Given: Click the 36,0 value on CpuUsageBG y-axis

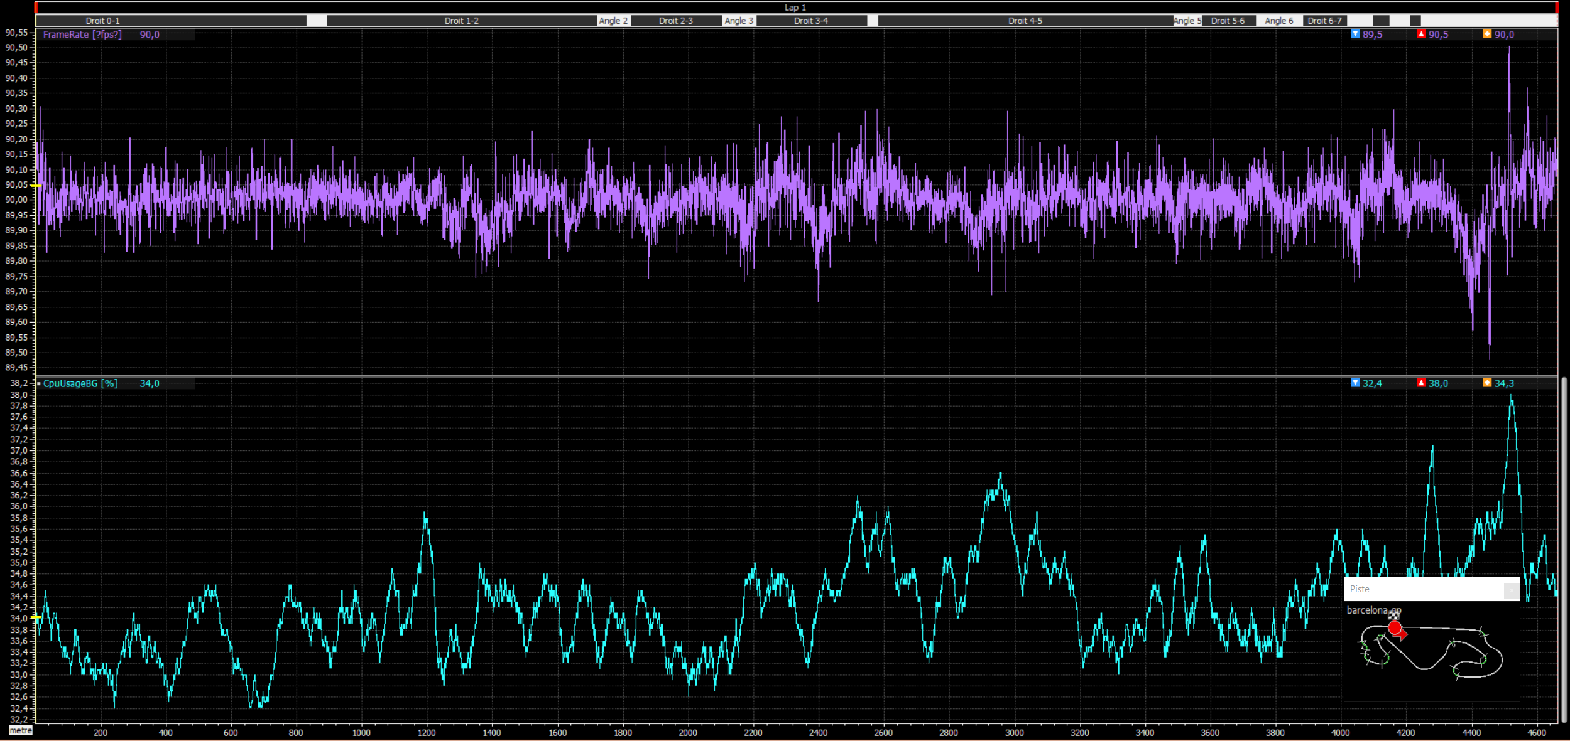Looking at the screenshot, I should pyautogui.click(x=19, y=506).
